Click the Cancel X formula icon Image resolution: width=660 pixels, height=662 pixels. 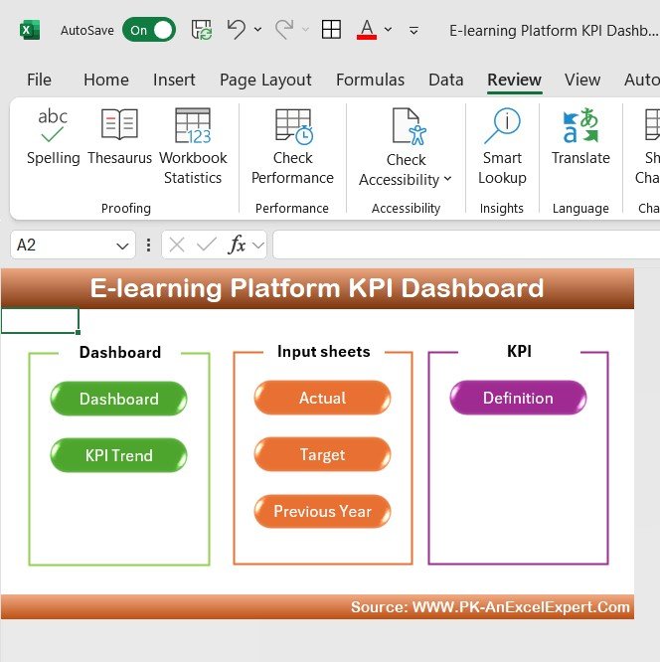[x=177, y=245]
